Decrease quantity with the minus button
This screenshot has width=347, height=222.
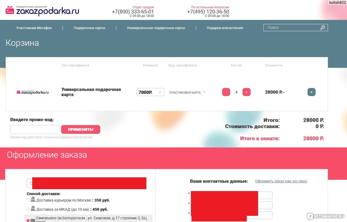tap(226, 92)
